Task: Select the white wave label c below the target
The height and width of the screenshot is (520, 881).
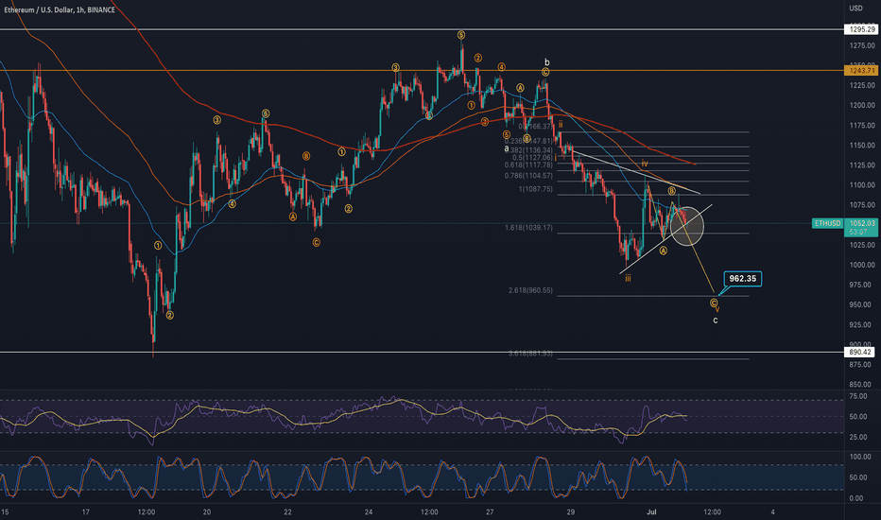Action: (x=716, y=321)
